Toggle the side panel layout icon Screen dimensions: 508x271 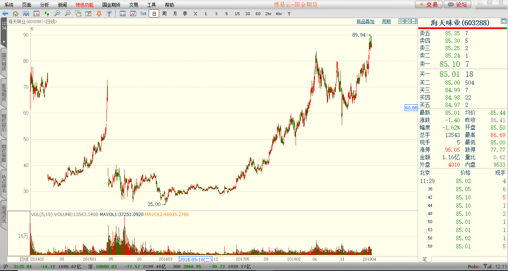414,21
